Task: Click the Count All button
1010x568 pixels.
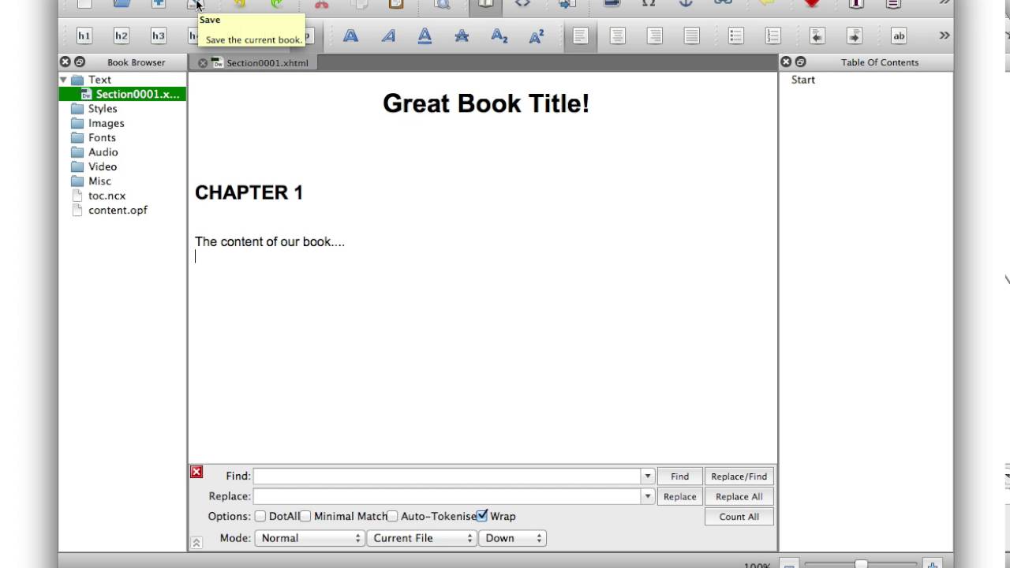Action: [739, 517]
